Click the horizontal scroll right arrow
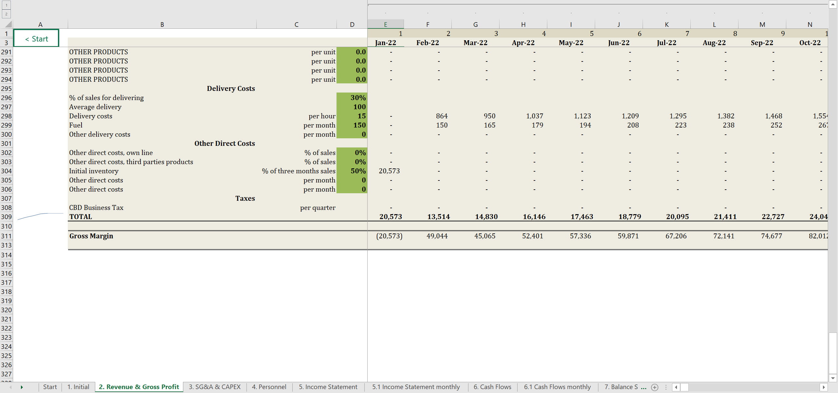Viewport: 838px width, 393px height. (x=824, y=387)
